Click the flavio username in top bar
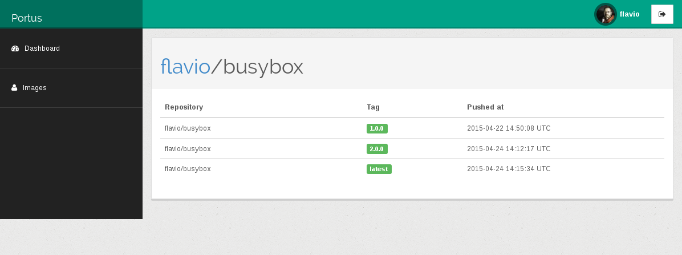 (x=630, y=14)
